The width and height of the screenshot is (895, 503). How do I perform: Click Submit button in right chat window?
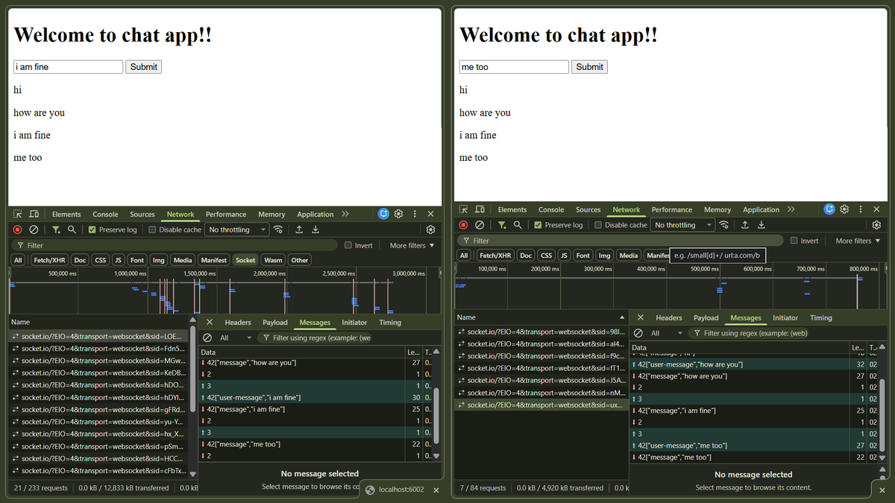589,67
